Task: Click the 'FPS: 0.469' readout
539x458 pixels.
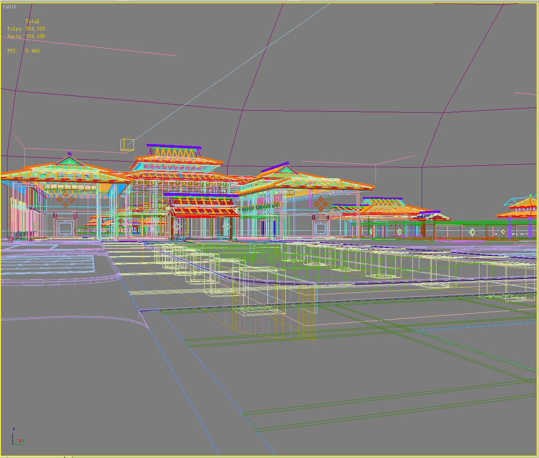Action: point(24,51)
